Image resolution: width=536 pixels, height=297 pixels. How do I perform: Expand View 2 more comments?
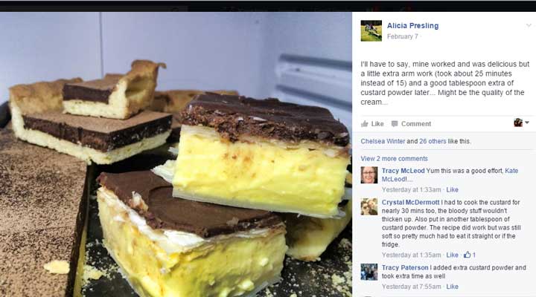click(394, 159)
